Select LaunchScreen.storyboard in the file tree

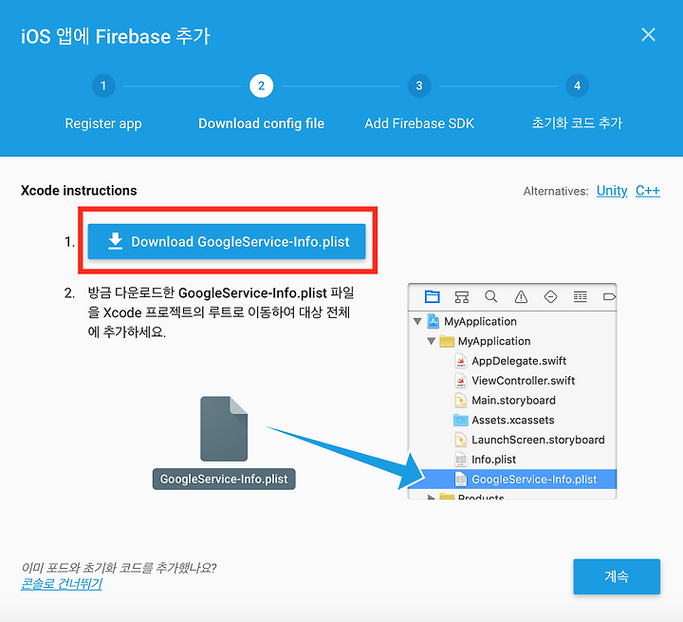point(538,440)
